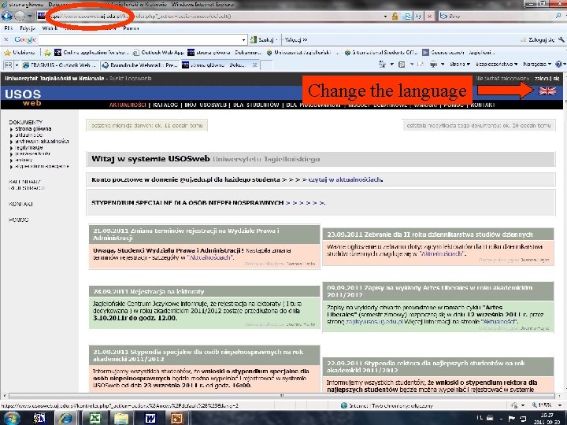Click the browser Back arrow button
The image size is (567, 425).
point(6,16)
